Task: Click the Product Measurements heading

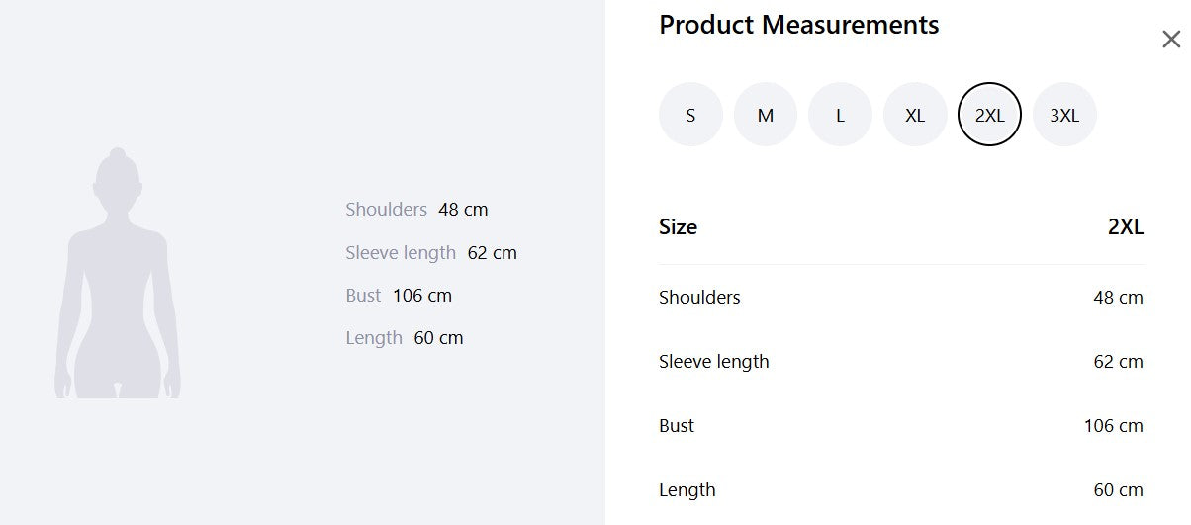Action: coord(798,25)
